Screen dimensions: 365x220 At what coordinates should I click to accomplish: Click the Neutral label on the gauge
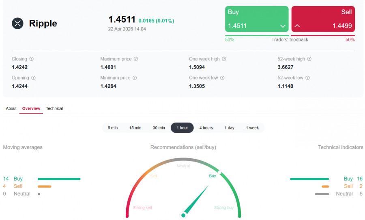(183, 166)
